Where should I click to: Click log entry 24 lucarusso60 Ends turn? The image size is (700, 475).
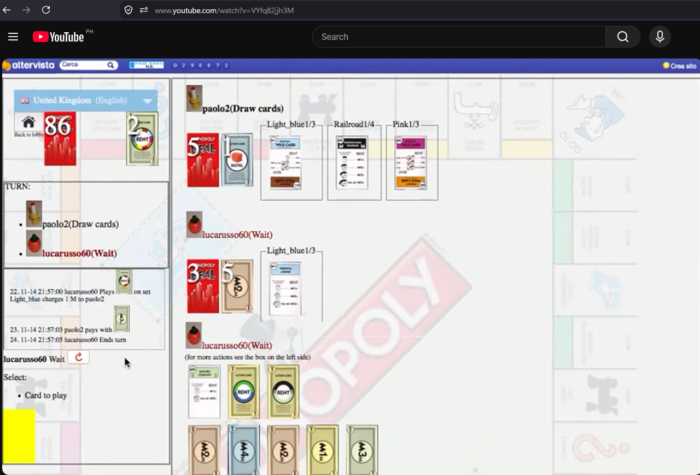[68, 339]
